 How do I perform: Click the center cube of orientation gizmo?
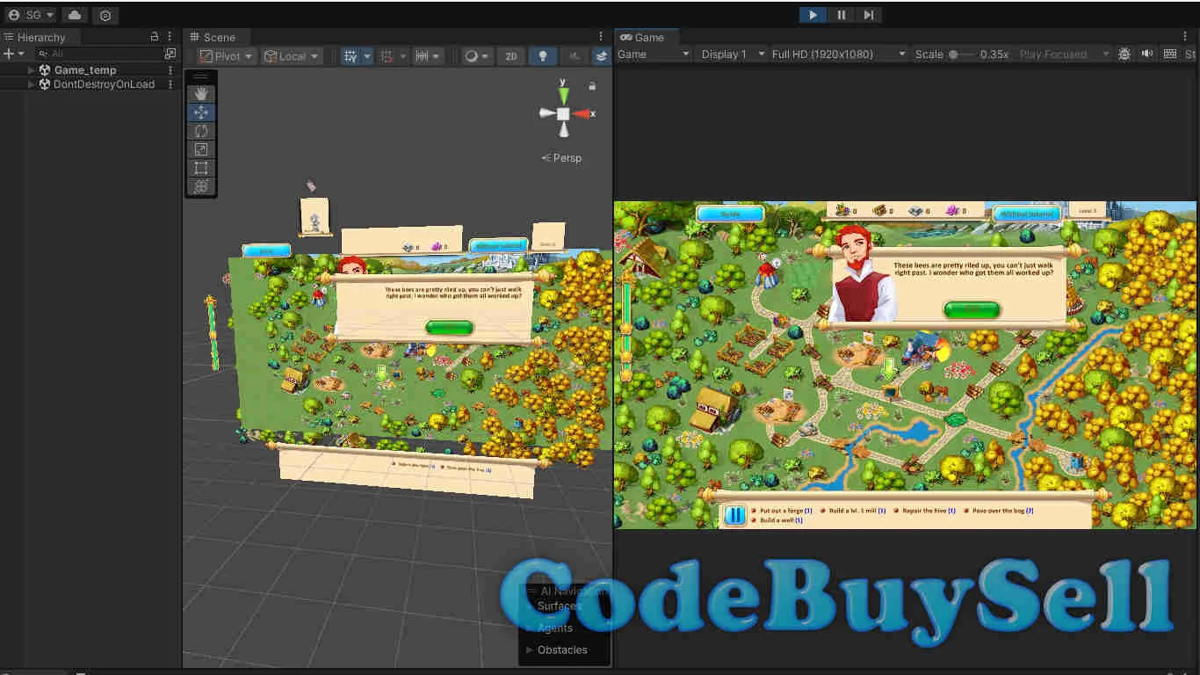pos(563,113)
